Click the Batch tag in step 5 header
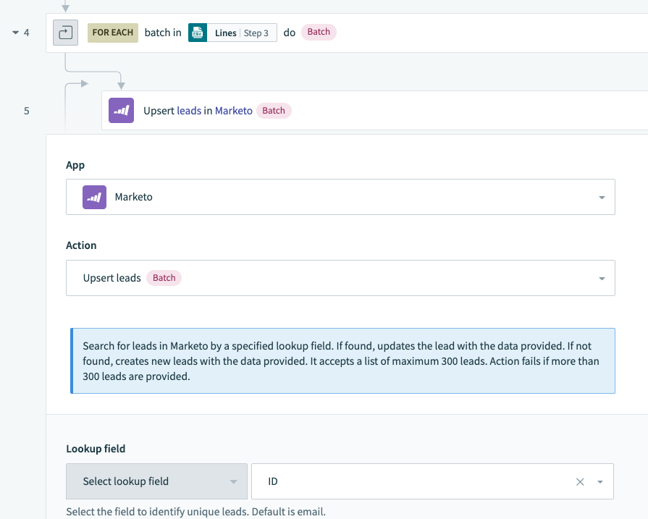The height and width of the screenshot is (519, 648). coord(274,111)
